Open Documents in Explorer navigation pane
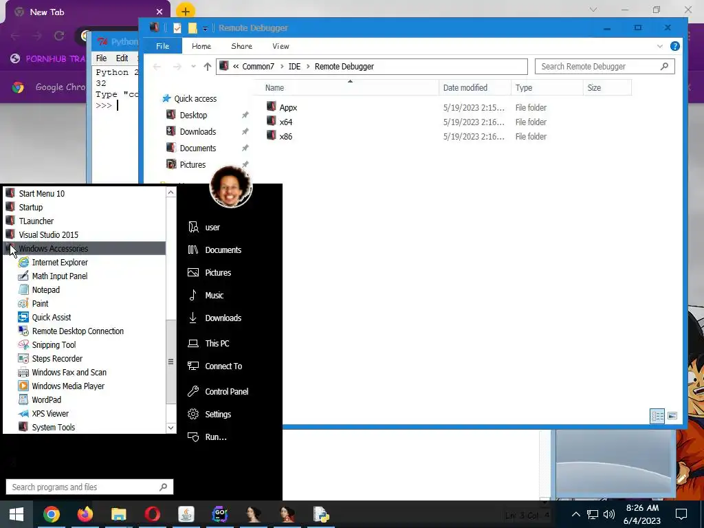Viewport: 704px width, 528px height. [197, 148]
